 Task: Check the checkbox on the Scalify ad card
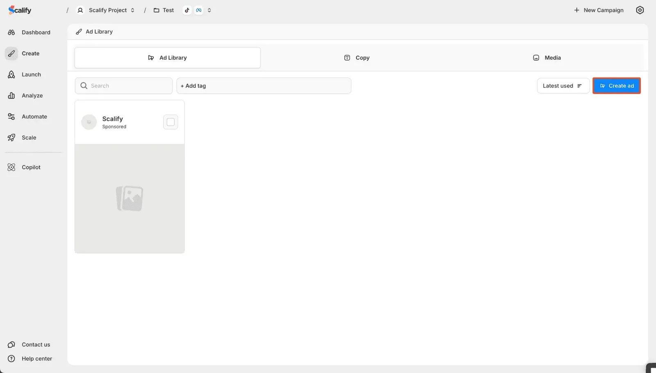coord(170,122)
